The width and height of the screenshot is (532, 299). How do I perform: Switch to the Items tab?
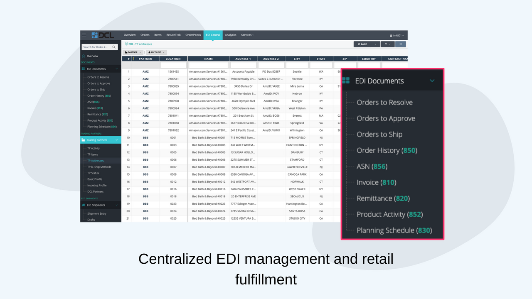[158, 35]
